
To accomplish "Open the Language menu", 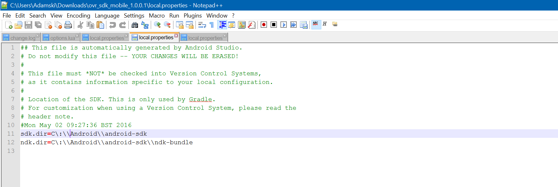I will 107,16.
